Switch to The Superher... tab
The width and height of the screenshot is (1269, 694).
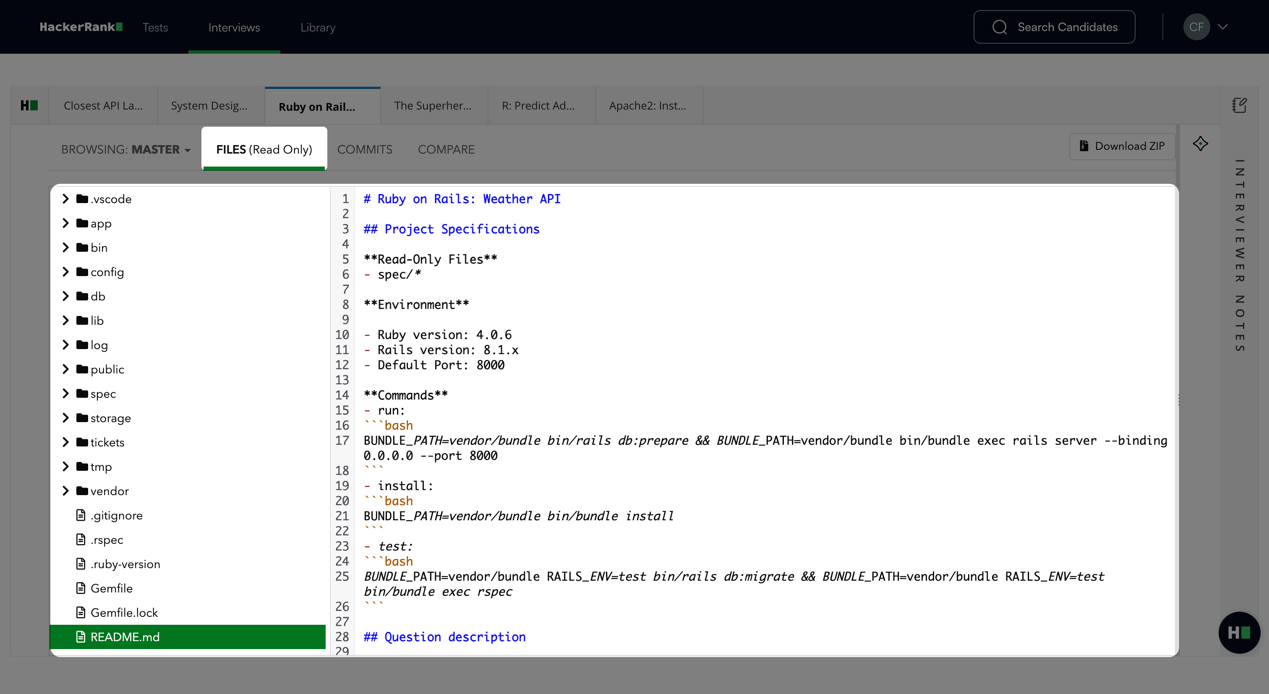tap(433, 105)
